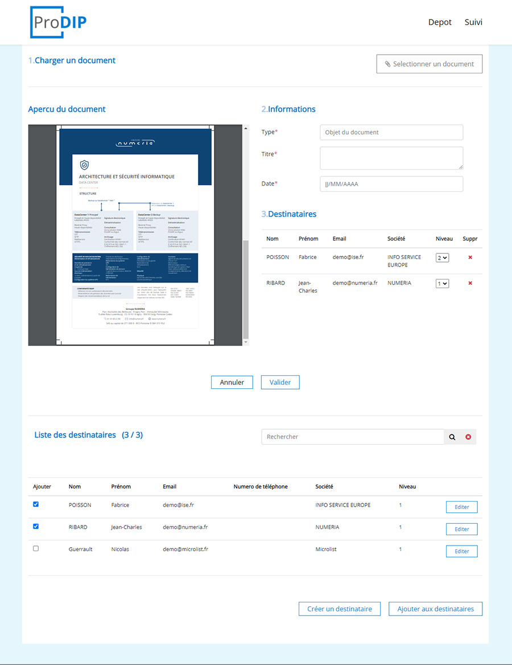The height and width of the screenshot is (665, 512).
Task: Click the Valider button
Action: [x=280, y=382]
